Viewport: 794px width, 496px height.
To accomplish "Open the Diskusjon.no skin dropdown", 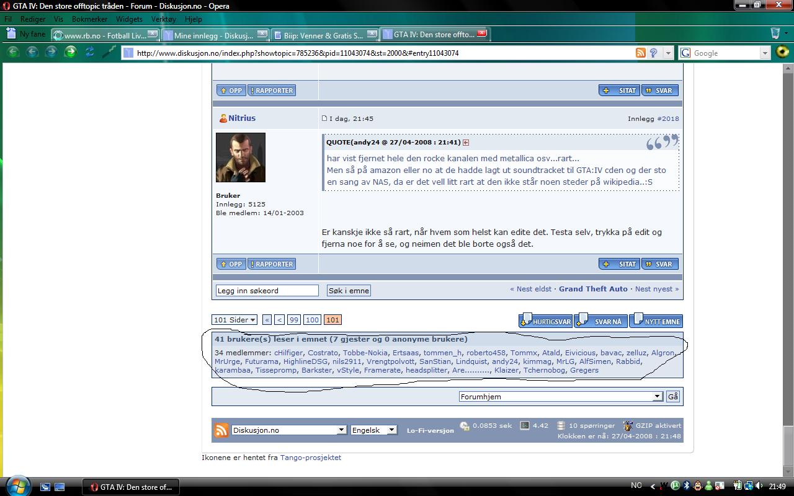I will [x=288, y=430].
